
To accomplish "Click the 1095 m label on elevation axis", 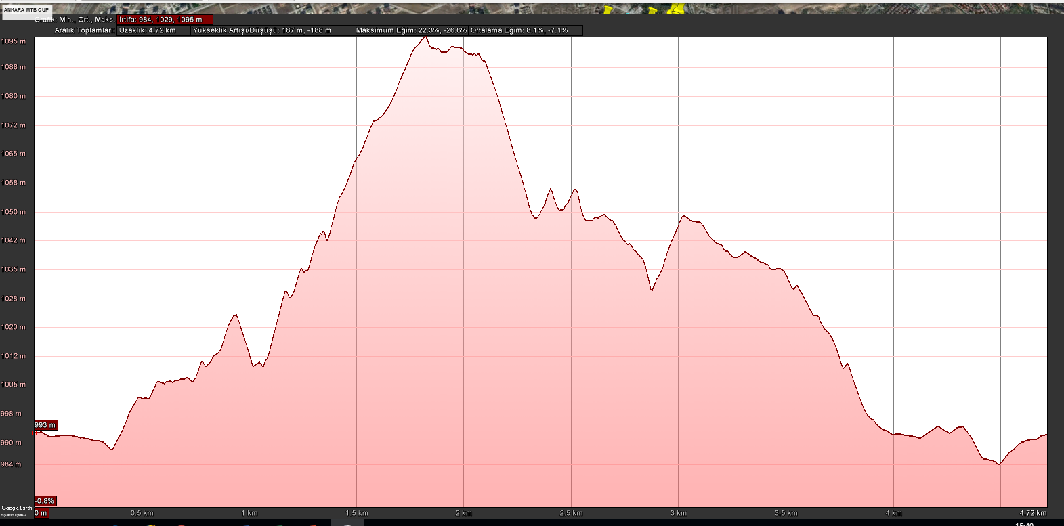I will (14, 41).
